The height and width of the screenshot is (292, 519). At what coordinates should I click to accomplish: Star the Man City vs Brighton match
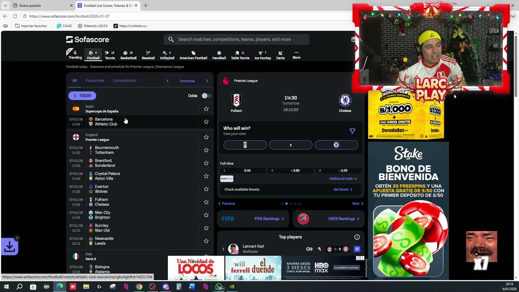point(206,215)
